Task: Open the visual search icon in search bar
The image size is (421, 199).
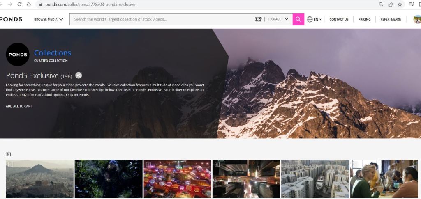Action: [x=258, y=19]
